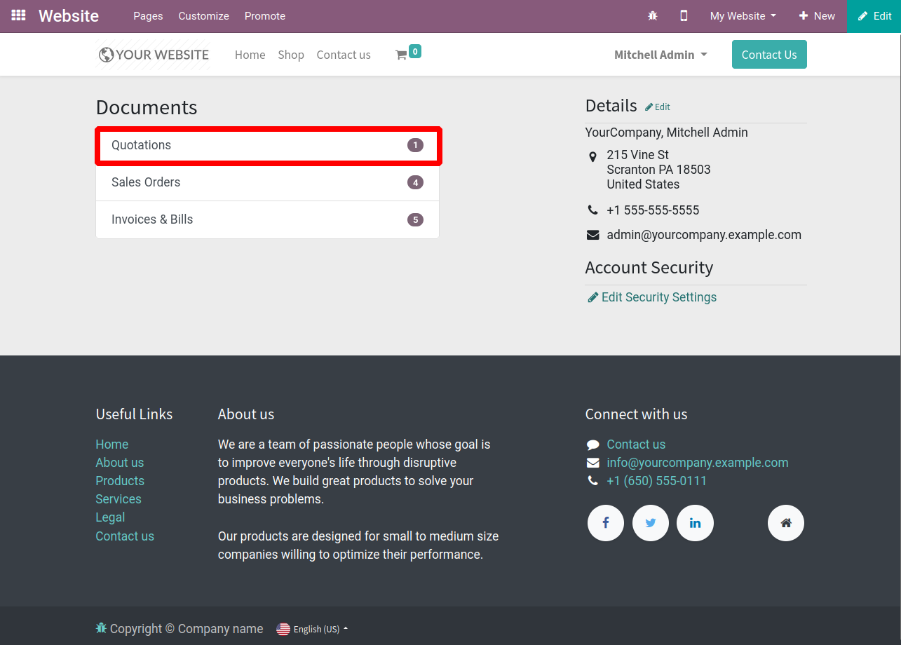Click the globe logo of Your Website
Image resolution: width=901 pixels, height=645 pixels.
click(x=107, y=55)
